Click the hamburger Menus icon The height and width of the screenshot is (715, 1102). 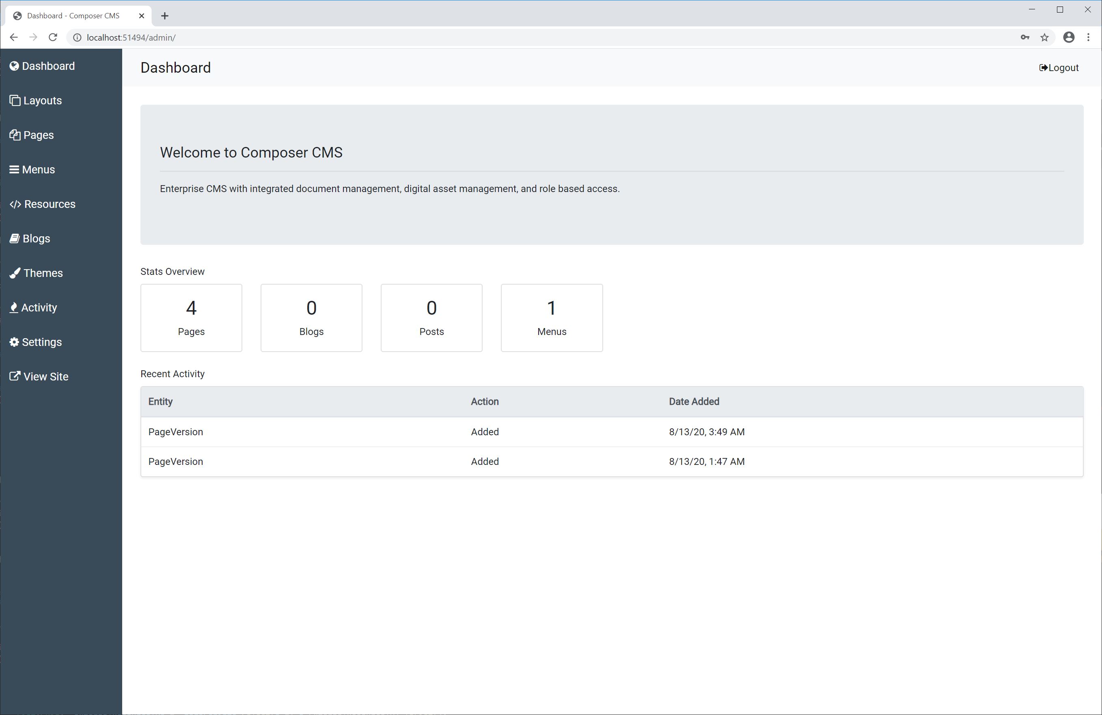[14, 169]
